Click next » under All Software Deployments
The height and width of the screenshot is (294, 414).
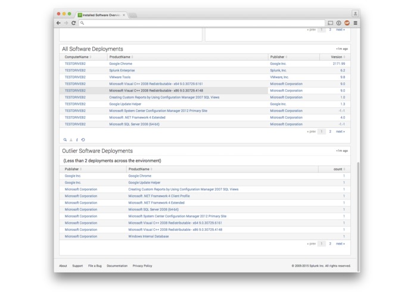point(340,132)
